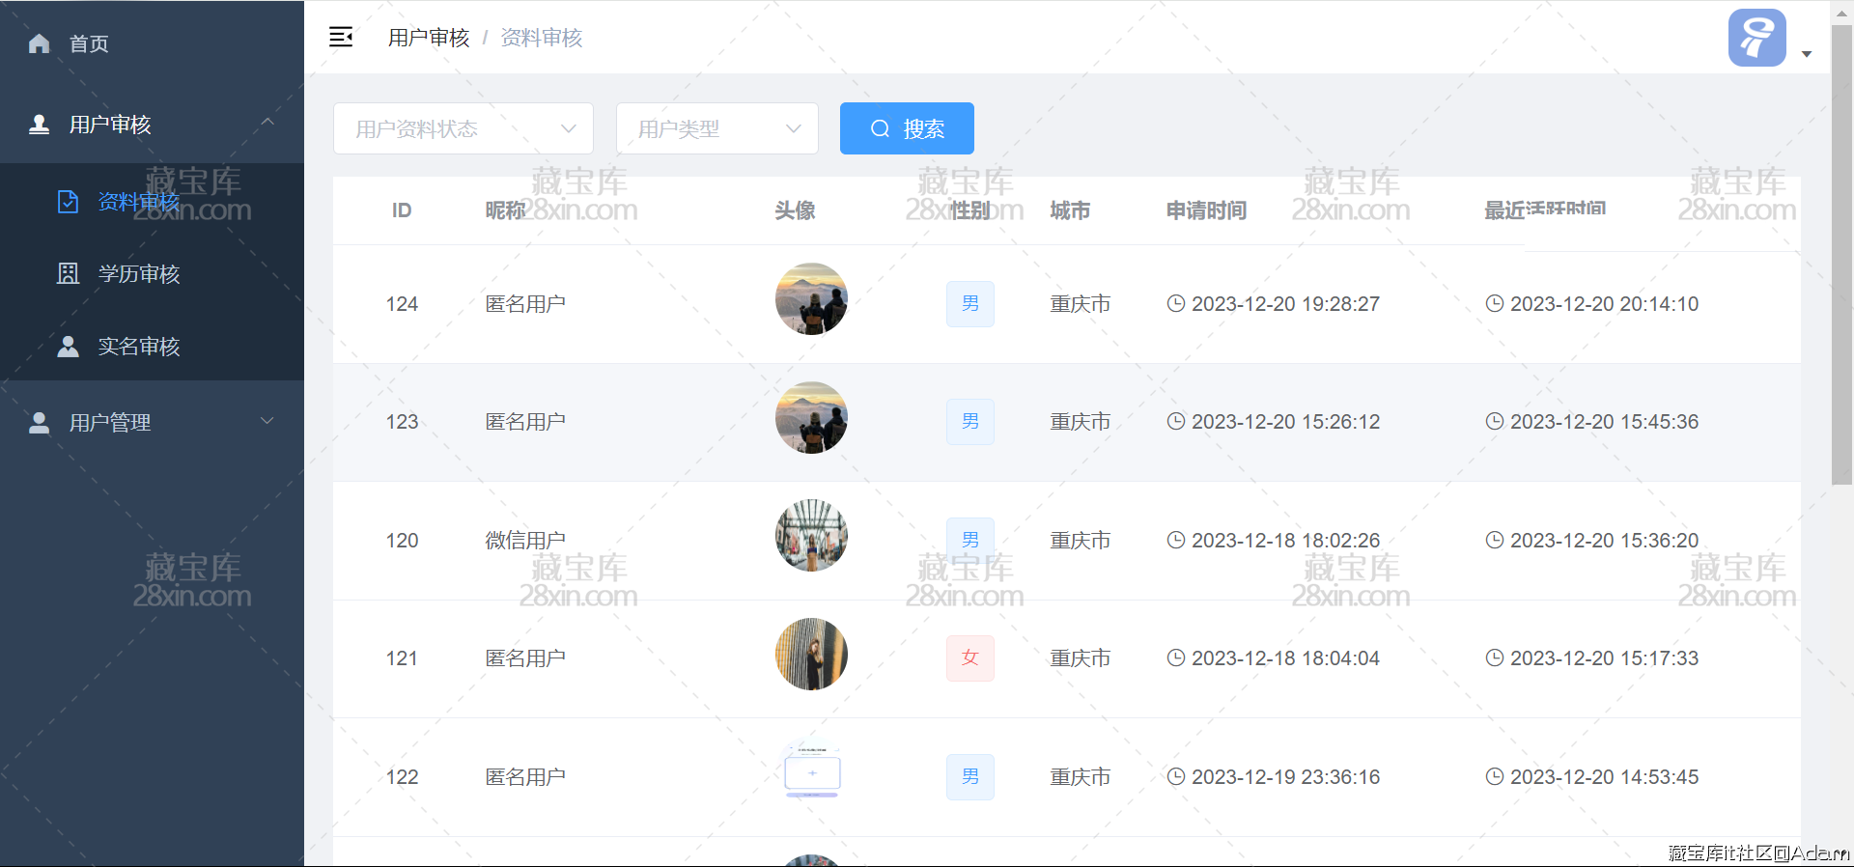The width and height of the screenshot is (1854, 867).
Task: Click avatar thumbnail of user 122
Action: point(812,770)
